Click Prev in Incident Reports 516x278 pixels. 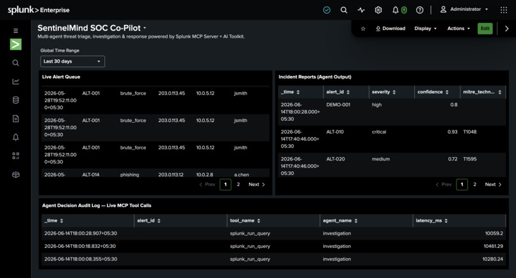[x=444, y=184]
